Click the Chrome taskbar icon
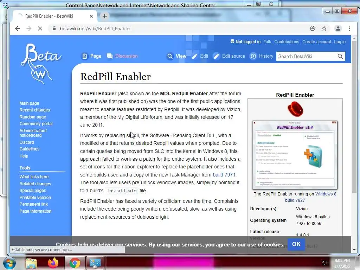This screenshot has width=360, height=270. (x=75, y=263)
